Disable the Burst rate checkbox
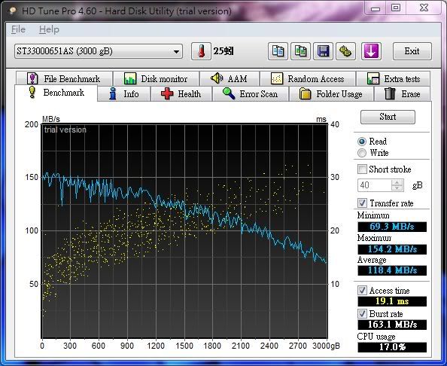 [362, 314]
